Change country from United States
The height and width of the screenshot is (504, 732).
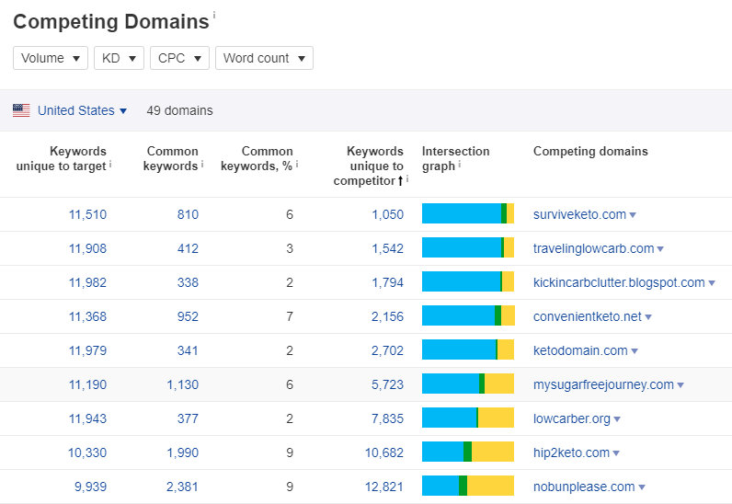(82, 110)
